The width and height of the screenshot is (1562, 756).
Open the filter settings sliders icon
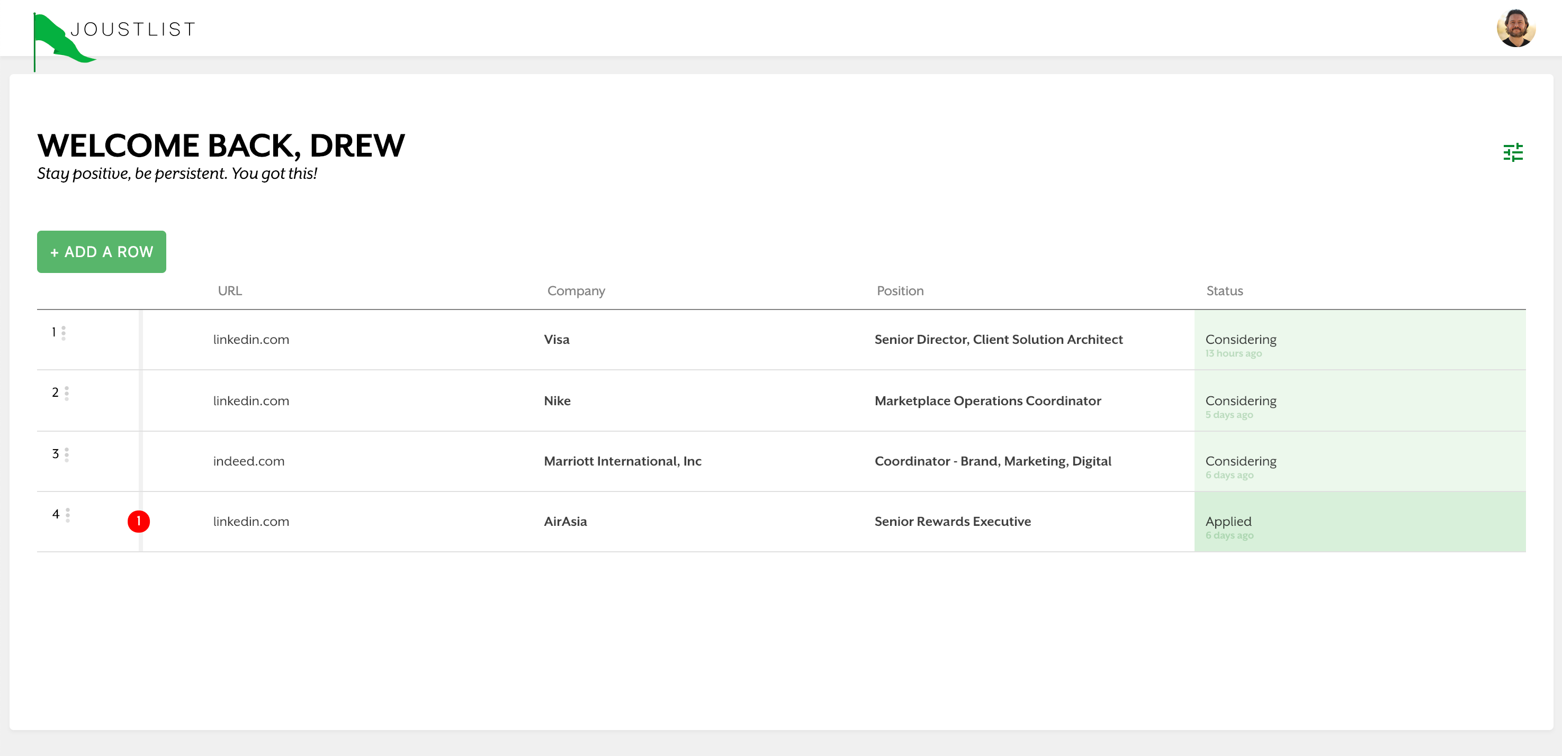[1513, 152]
